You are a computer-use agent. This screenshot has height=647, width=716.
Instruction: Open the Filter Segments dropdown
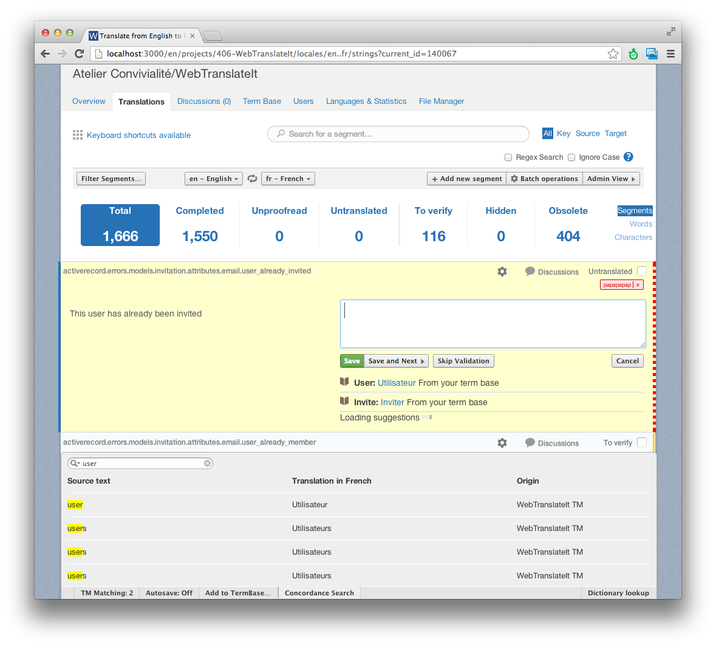(111, 179)
